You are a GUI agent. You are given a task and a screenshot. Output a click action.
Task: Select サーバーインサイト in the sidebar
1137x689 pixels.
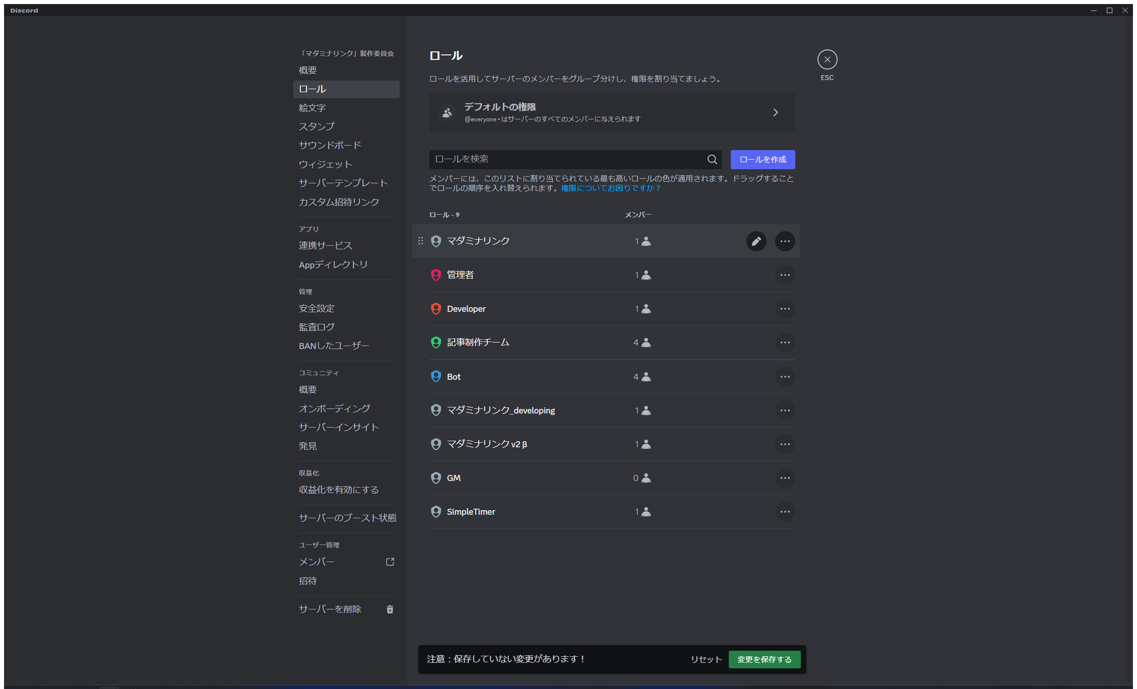339,427
